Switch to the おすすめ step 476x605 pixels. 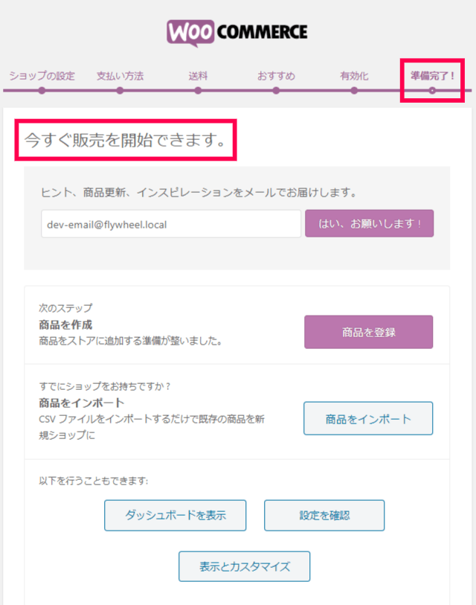coord(276,76)
